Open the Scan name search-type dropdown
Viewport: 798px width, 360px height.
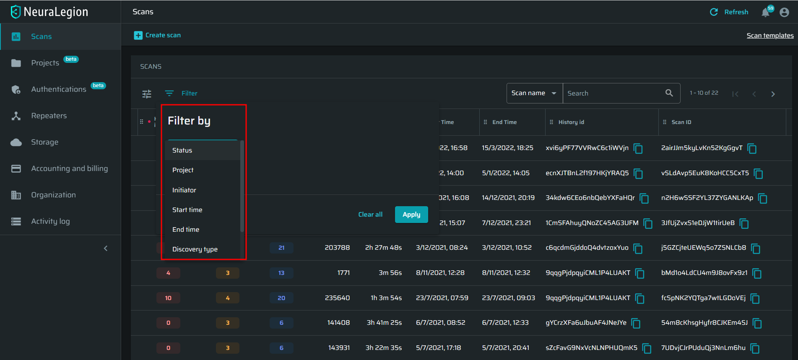(534, 93)
